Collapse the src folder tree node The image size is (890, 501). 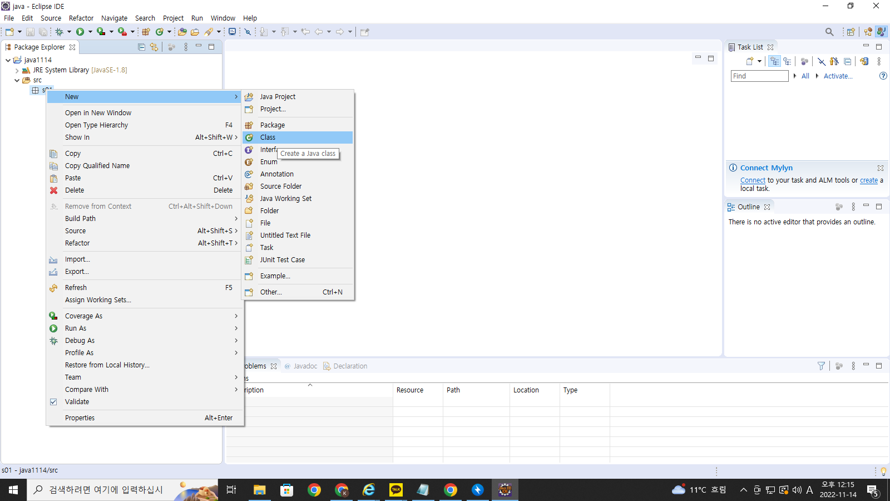(17, 81)
